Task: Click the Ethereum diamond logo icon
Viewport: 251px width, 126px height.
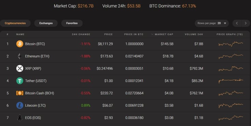Action: (x=19, y=56)
